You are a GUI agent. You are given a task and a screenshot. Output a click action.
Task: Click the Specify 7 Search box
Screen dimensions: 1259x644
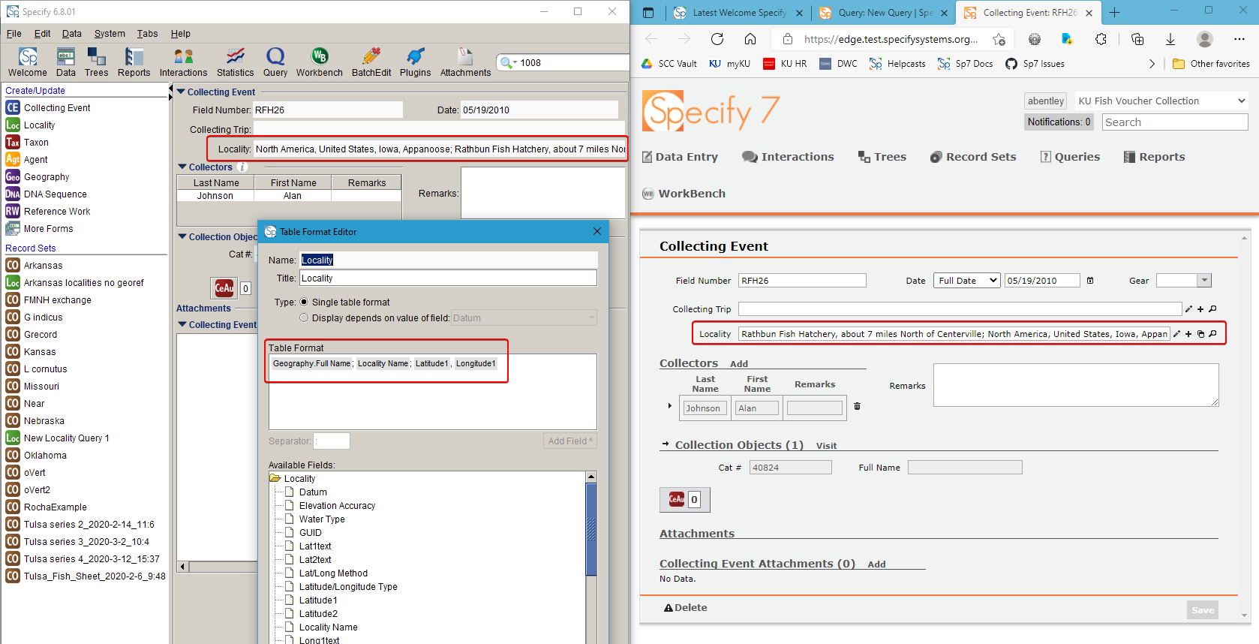point(1175,122)
